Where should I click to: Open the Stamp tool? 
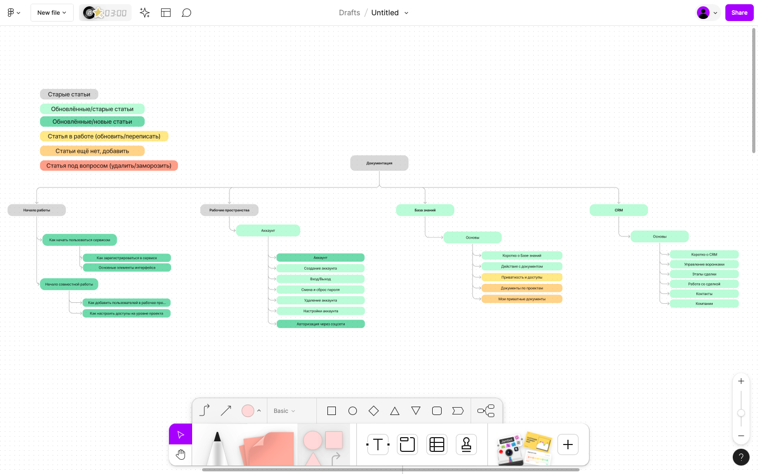466,445
